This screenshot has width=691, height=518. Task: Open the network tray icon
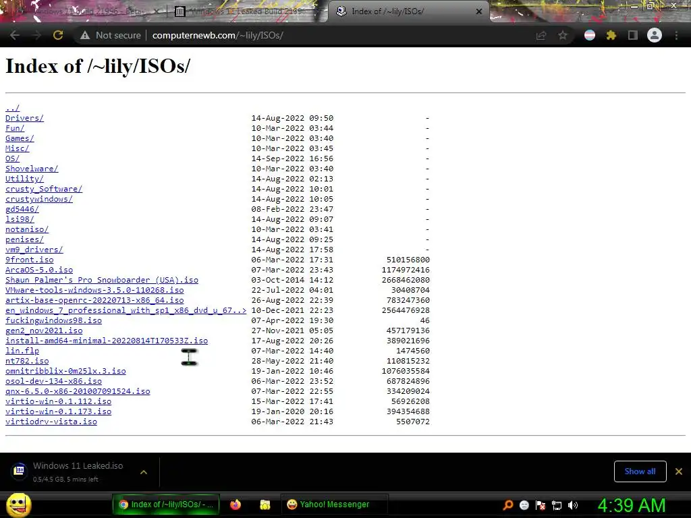(557, 505)
